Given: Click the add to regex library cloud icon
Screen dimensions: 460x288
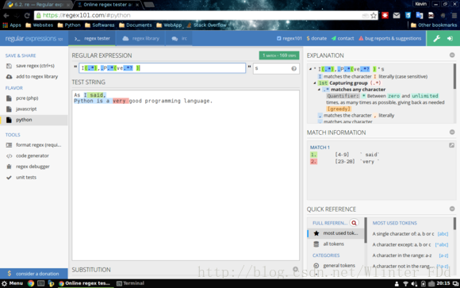Looking at the screenshot, I should click(x=9, y=77).
